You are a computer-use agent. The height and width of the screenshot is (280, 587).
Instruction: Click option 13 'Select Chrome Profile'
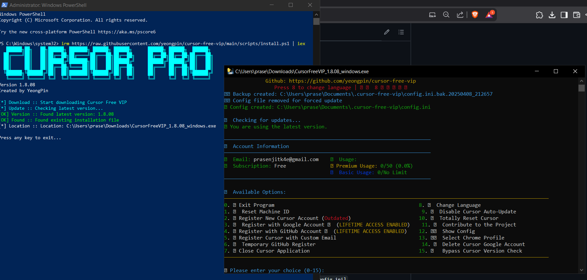point(462,238)
